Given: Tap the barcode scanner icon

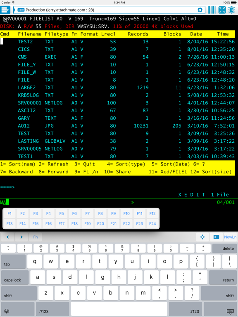Looking at the screenshot, I should (x=212, y=10).
